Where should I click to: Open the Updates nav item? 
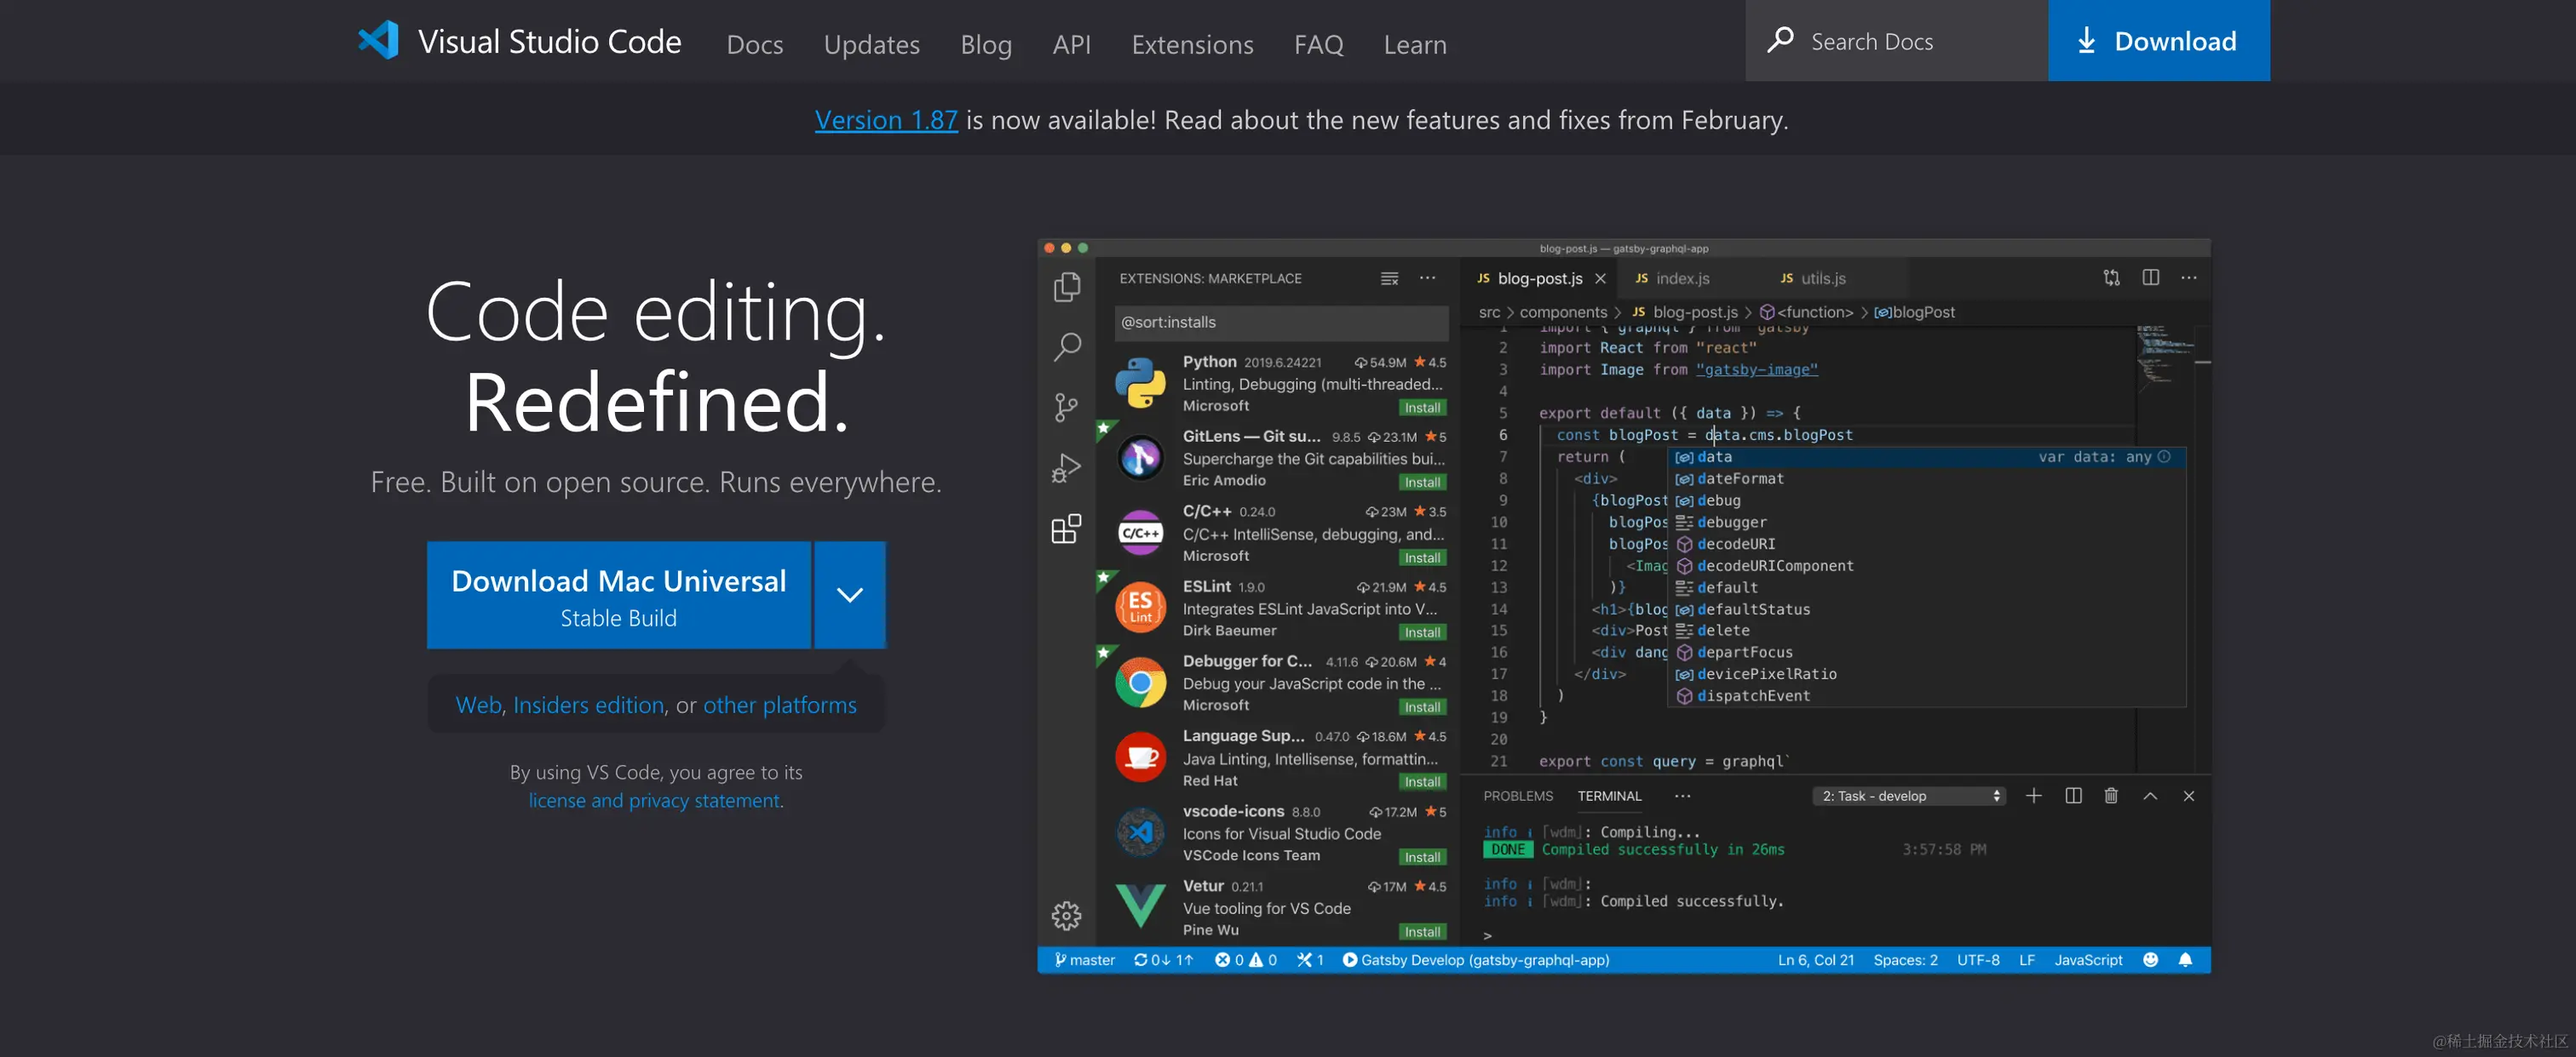872,45
